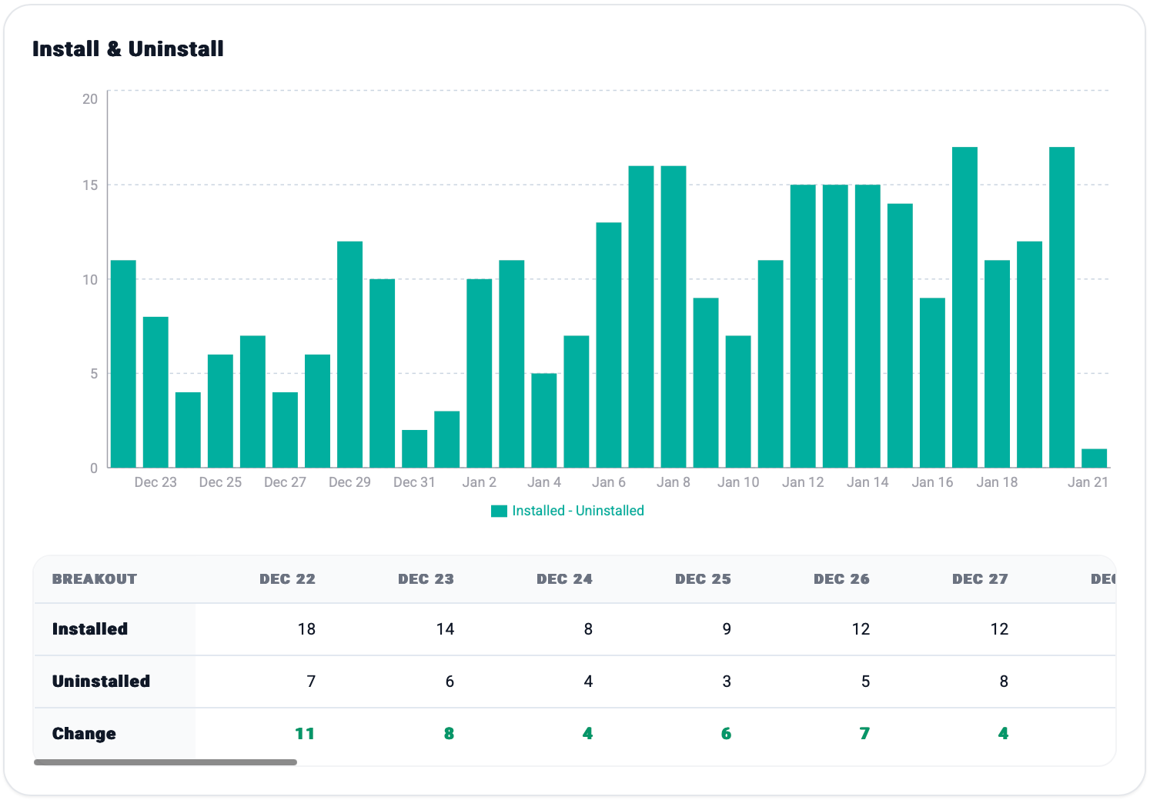Click the teal legend swatch for Installed - Uninstalled

click(499, 511)
